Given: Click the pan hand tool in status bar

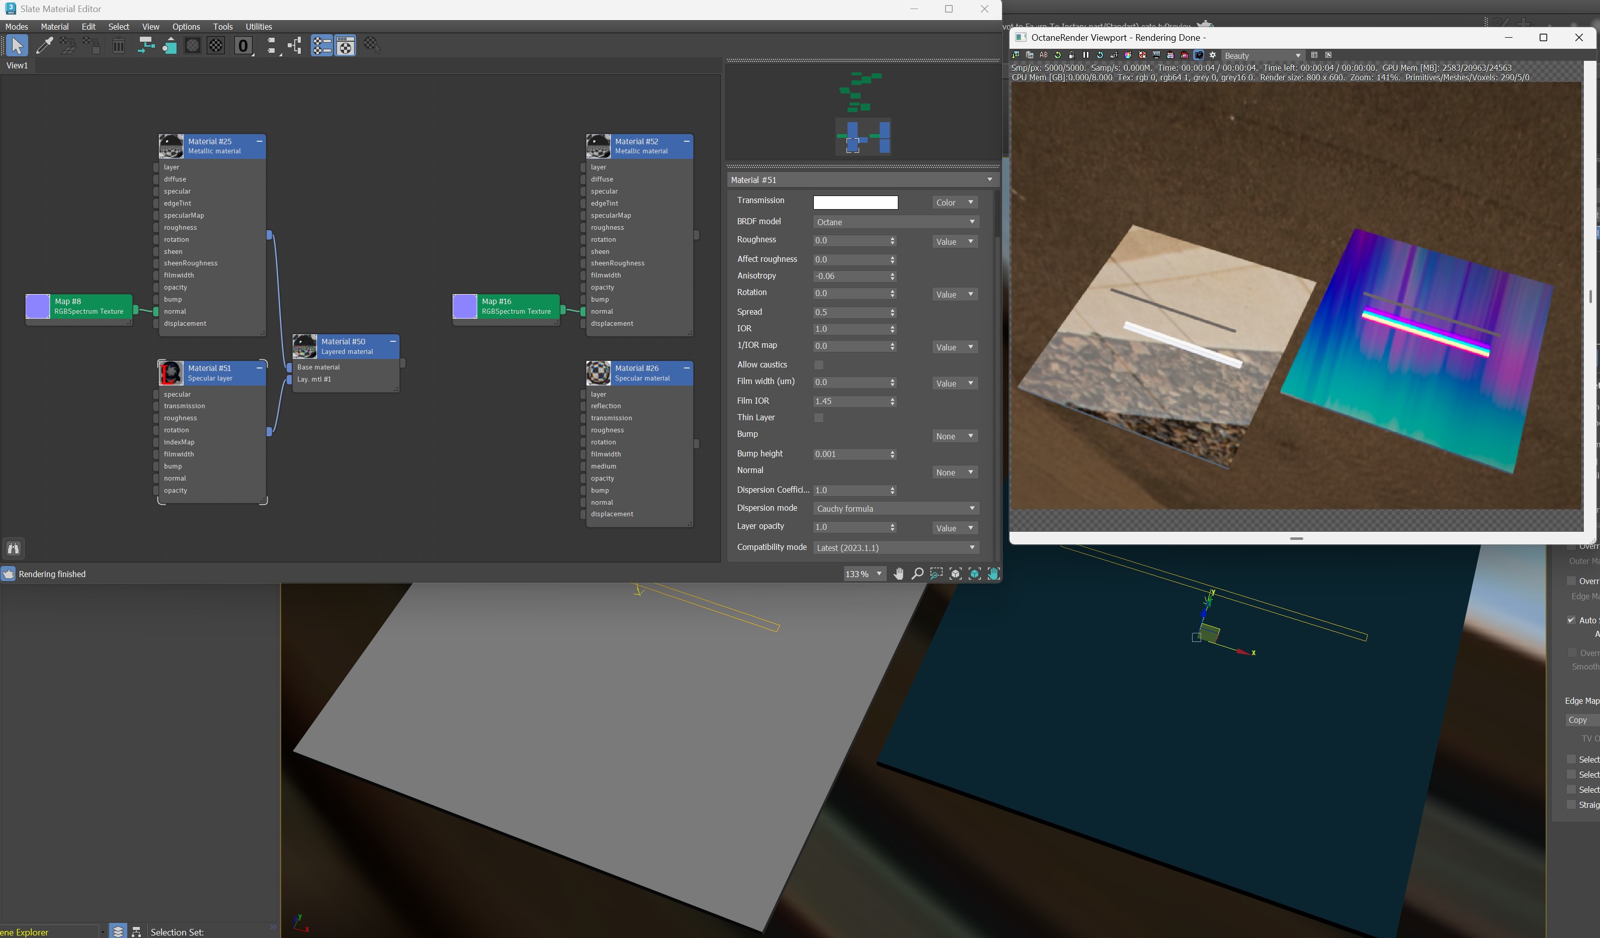Looking at the screenshot, I should point(898,574).
